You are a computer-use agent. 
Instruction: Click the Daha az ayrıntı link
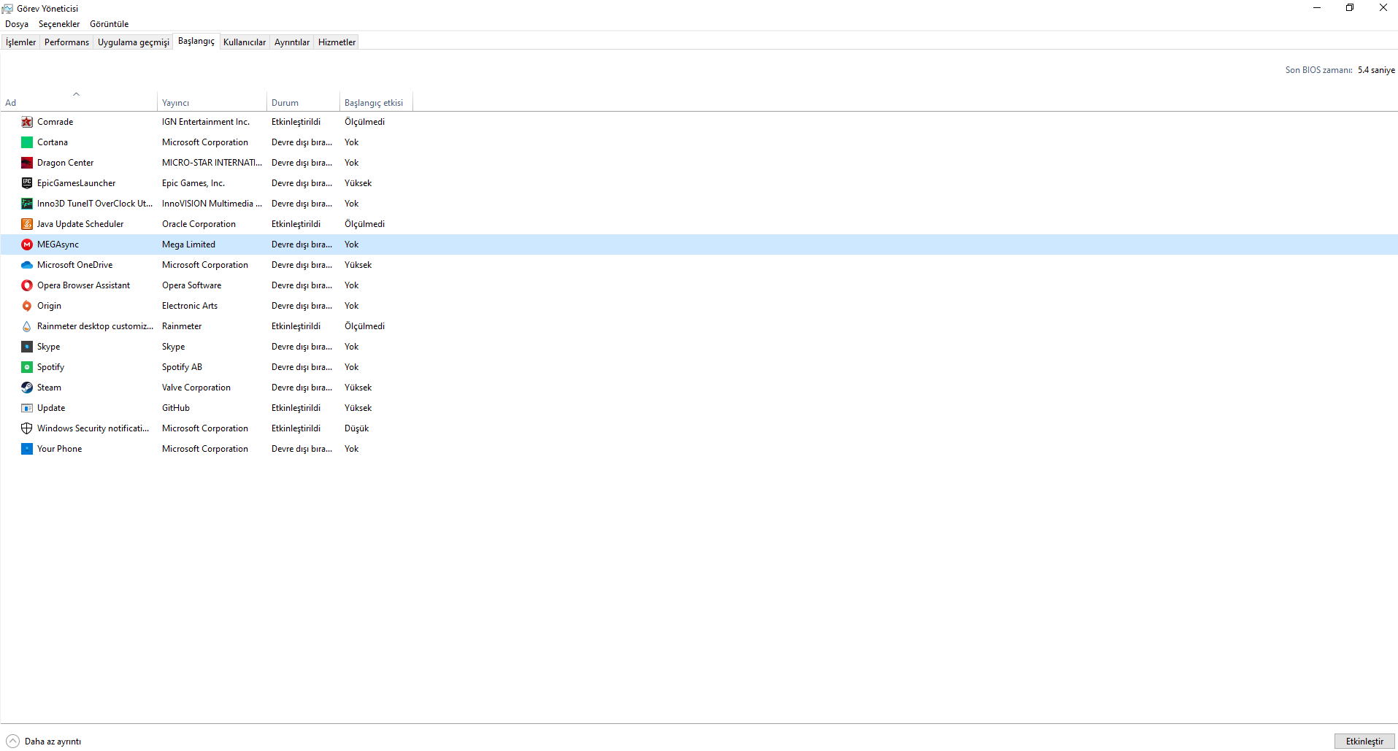pyautogui.click(x=53, y=742)
